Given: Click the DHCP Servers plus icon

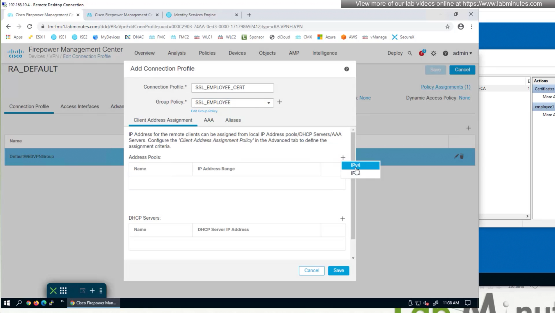Looking at the screenshot, I should 343,219.
